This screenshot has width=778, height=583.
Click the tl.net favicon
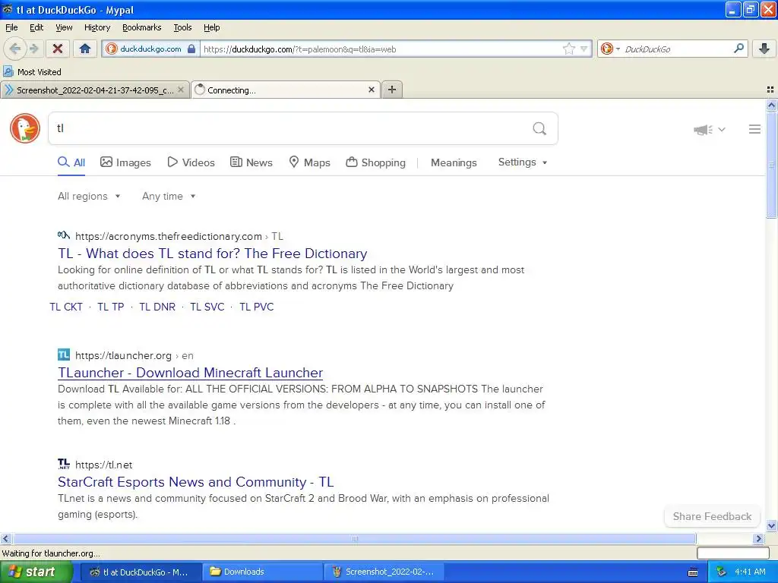[x=64, y=464]
